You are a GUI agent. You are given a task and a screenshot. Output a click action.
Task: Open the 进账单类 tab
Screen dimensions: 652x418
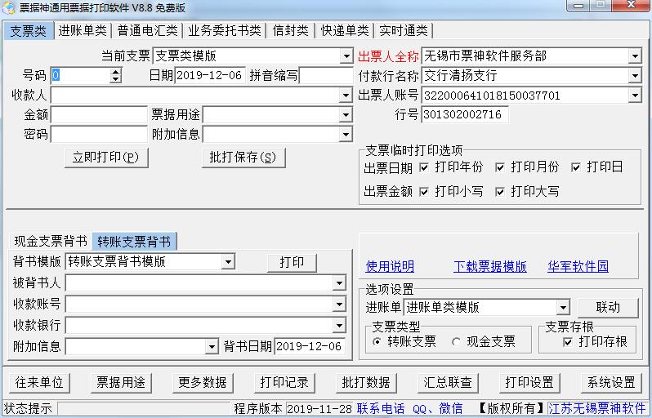[x=83, y=31]
